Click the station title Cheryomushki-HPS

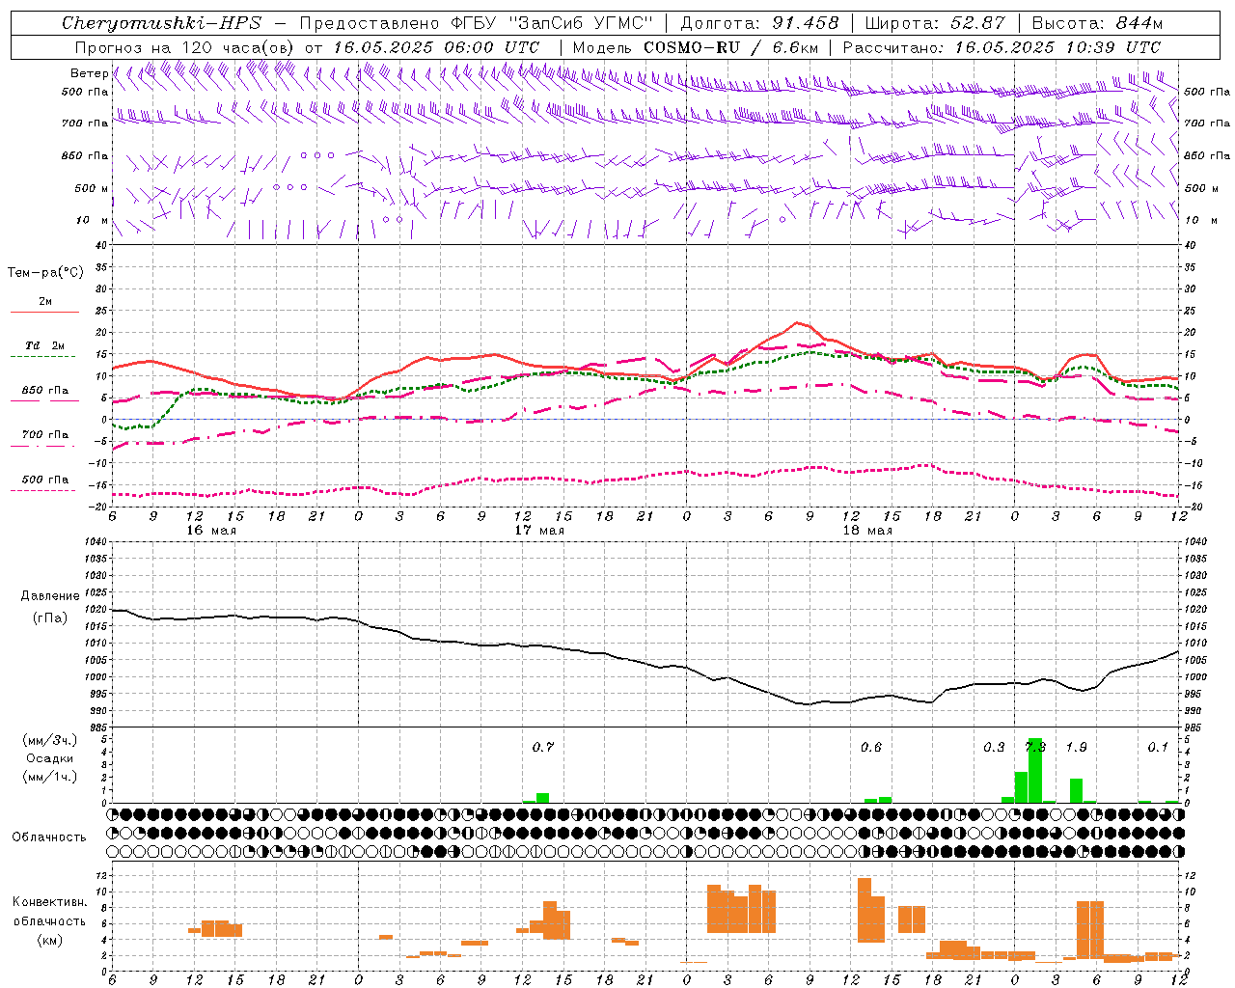coord(161,23)
